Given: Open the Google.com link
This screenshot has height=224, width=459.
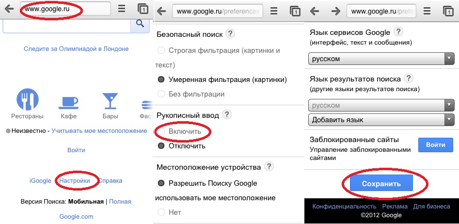Looking at the screenshot, I should tap(76, 217).
